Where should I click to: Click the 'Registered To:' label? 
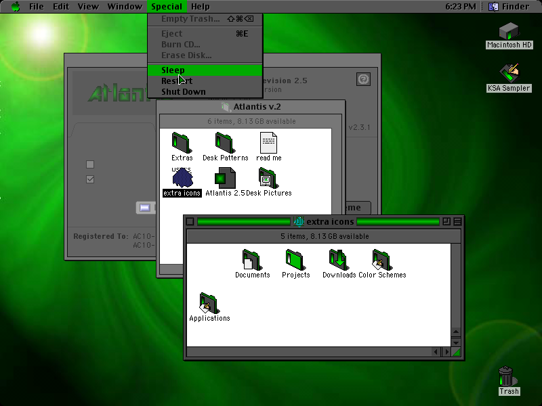tap(100, 236)
